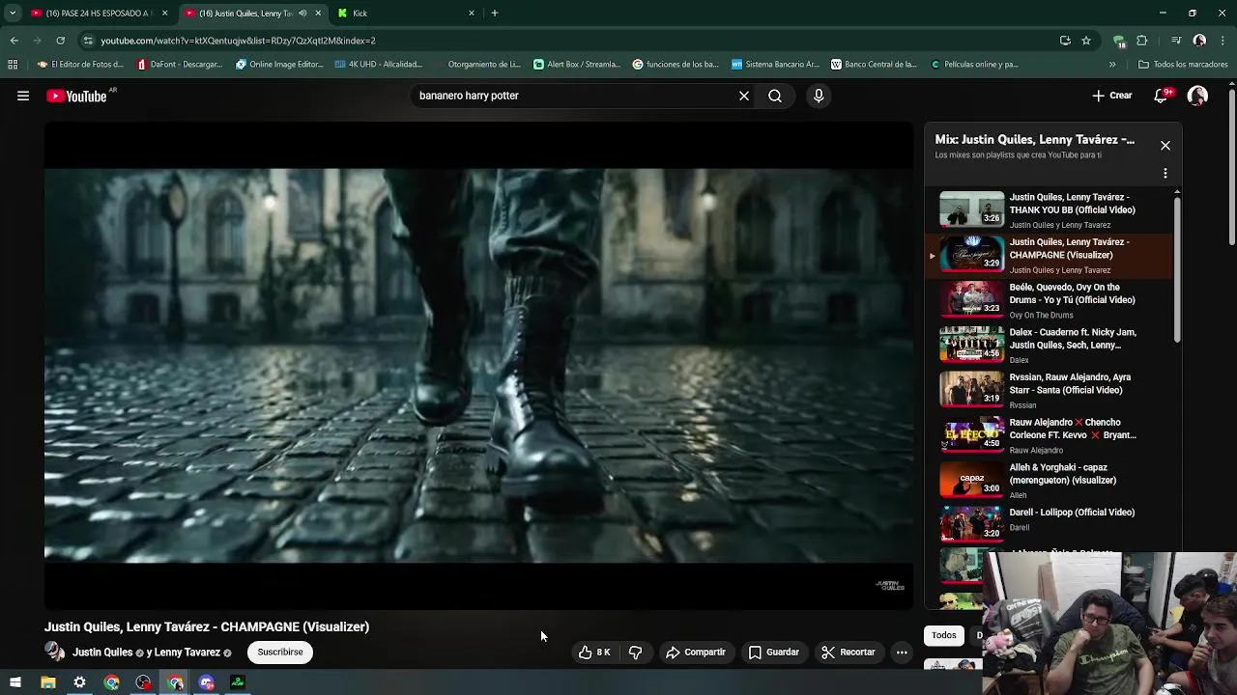Open the Extensions puzzle menu

coord(1142,41)
